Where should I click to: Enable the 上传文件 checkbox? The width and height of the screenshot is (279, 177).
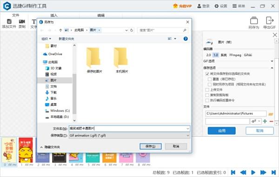(x=207, y=90)
